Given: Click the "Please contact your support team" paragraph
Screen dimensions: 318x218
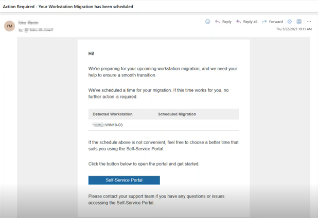Looking at the screenshot, I should [156, 199].
